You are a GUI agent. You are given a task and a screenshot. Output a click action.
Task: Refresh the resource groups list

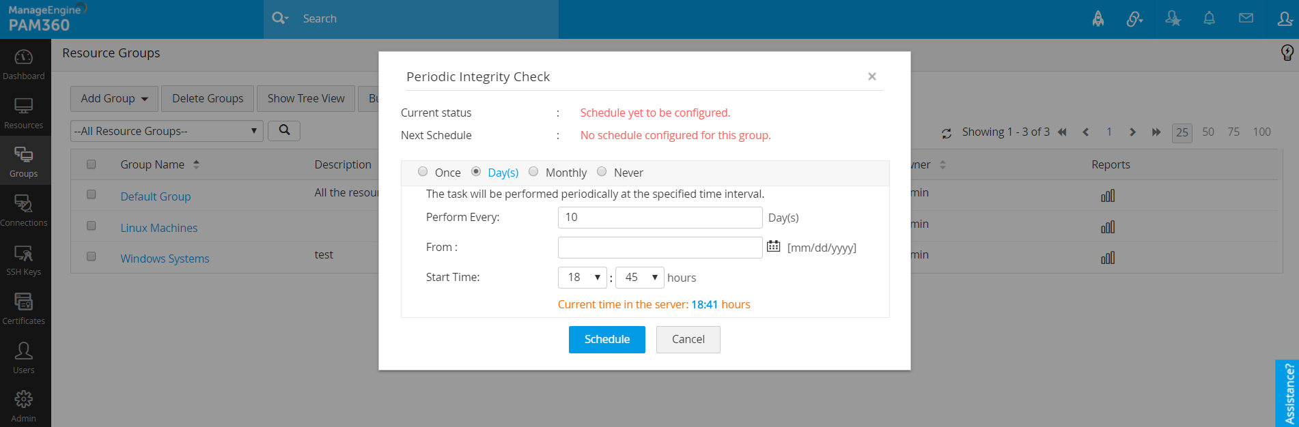pos(947,133)
